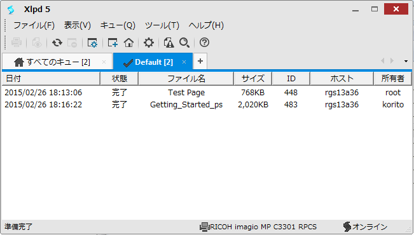This screenshot has width=414, height=235.
Task: Open the ファイル(F) menu
Action: (34, 25)
